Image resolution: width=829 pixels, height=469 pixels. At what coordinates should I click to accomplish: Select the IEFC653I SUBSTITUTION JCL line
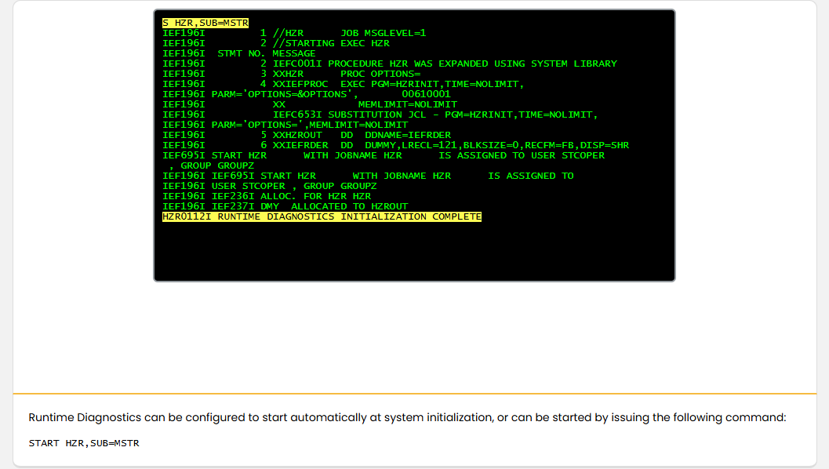(x=380, y=115)
